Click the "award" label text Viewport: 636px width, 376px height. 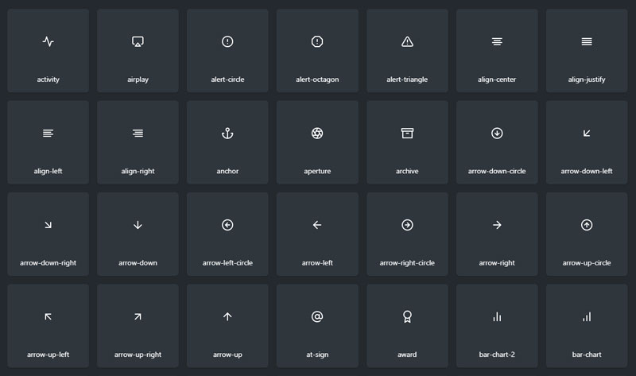[x=407, y=355]
